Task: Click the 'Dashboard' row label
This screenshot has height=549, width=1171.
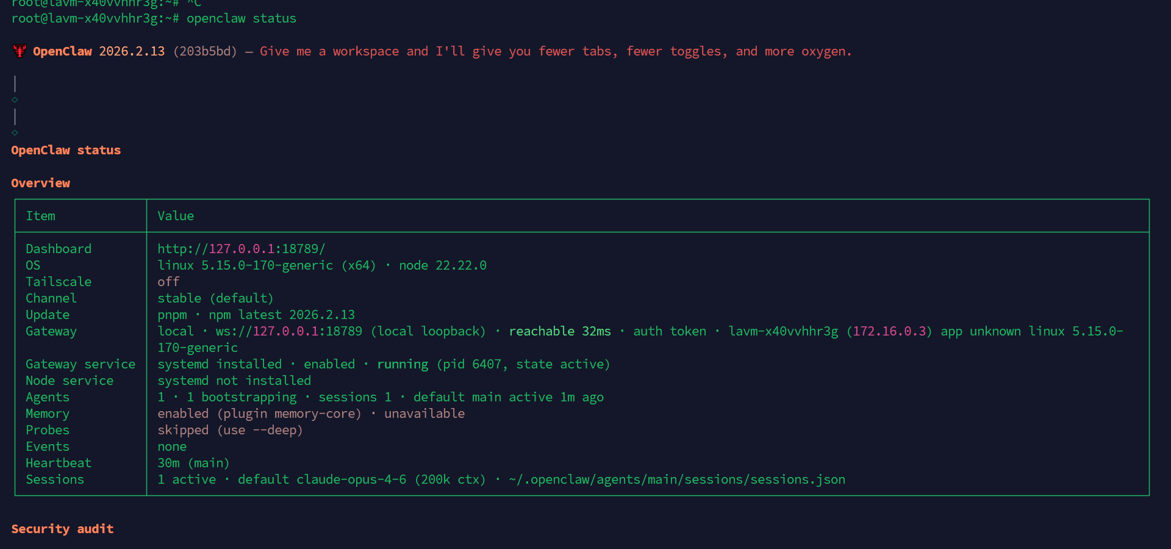Action: [59, 249]
